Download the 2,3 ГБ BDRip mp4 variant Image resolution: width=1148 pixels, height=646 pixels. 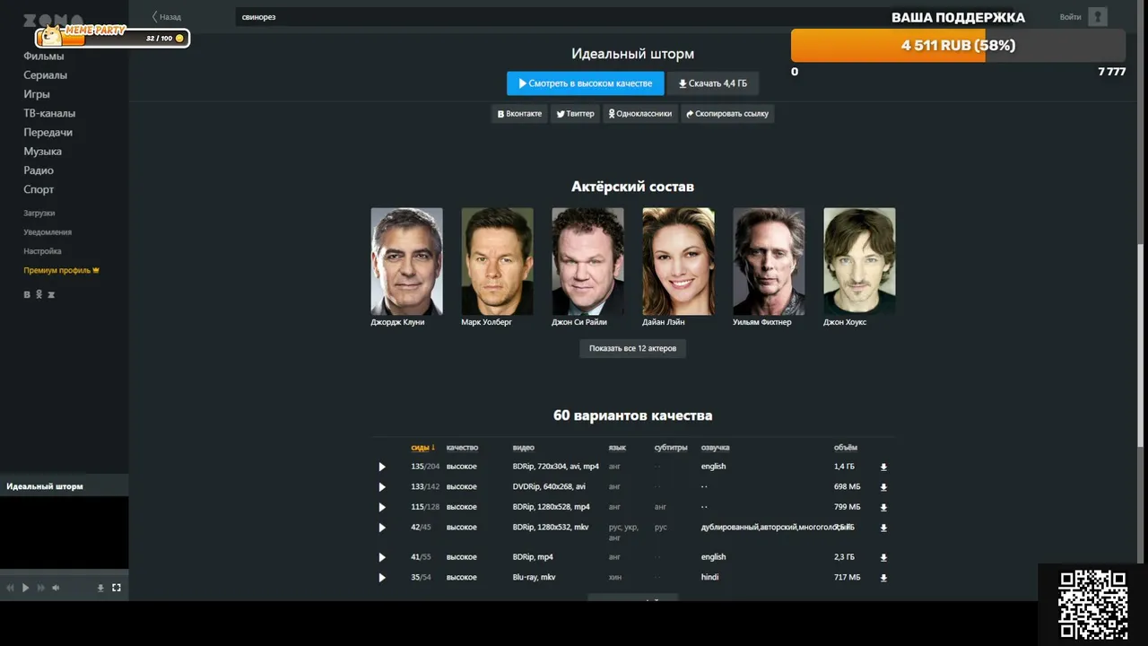tap(883, 557)
